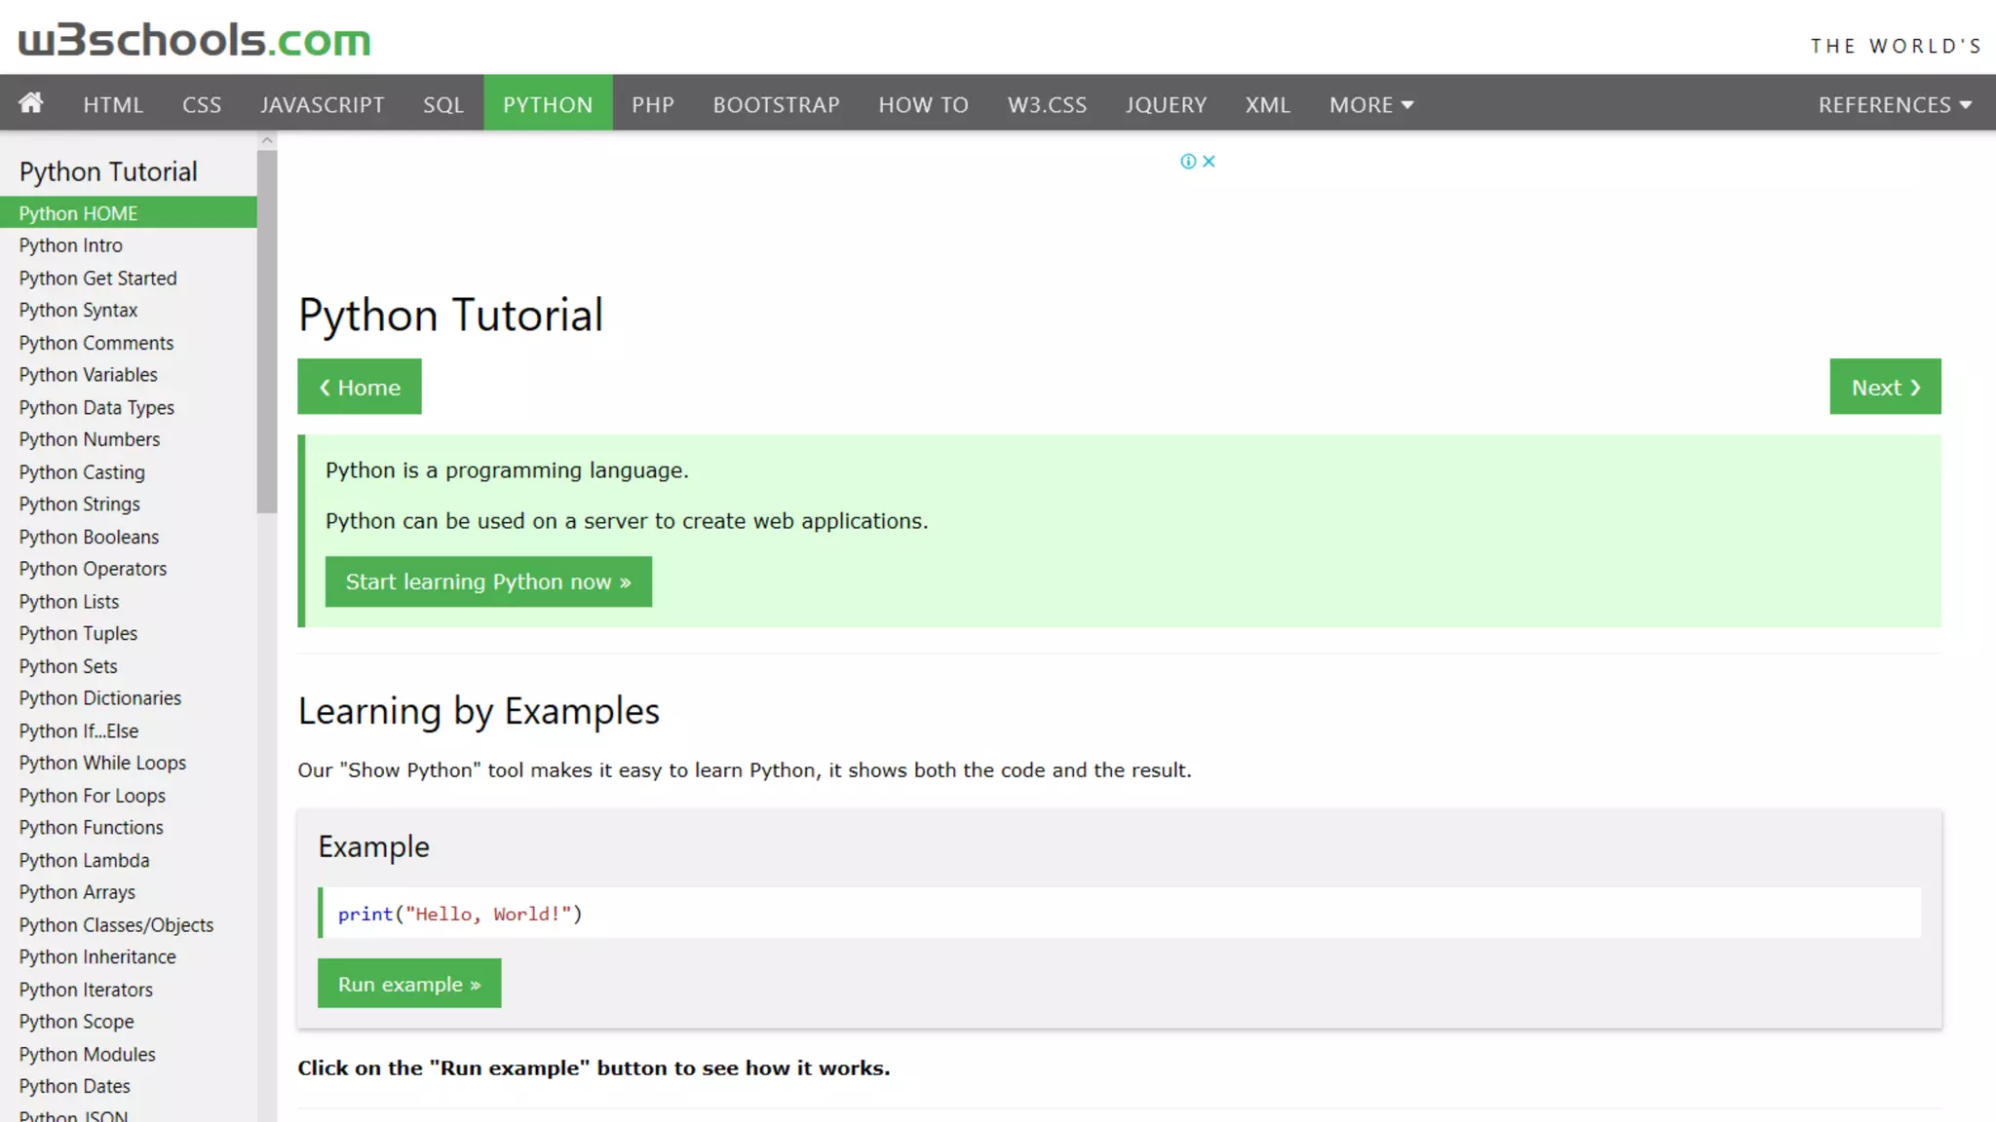The height and width of the screenshot is (1122, 1996).
Task: Open Python For Loops page
Action: 129,796
